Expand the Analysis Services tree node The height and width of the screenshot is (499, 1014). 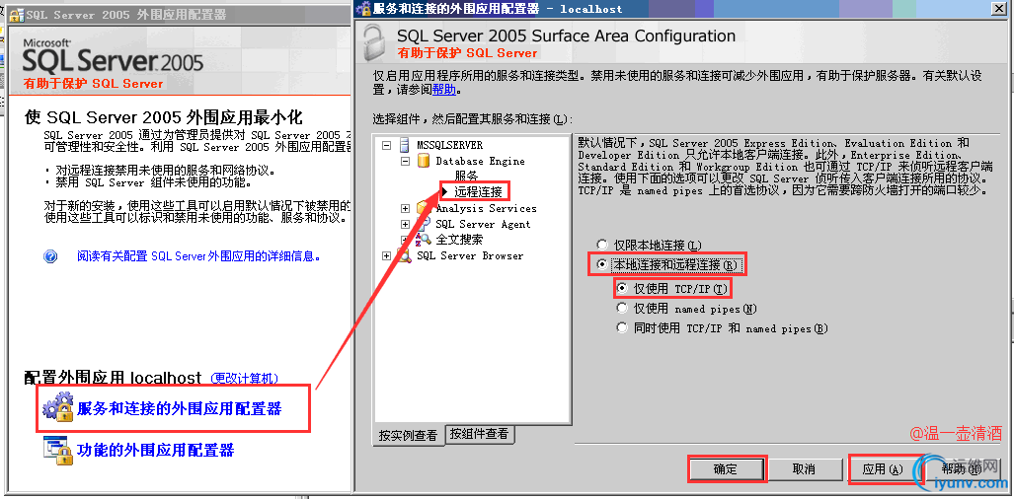click(x=406, y=208)
